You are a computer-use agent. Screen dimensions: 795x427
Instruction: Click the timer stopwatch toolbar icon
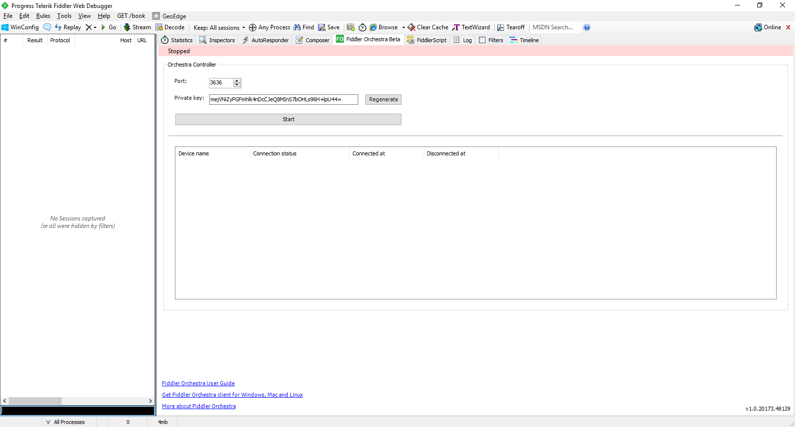click(363, 27)
